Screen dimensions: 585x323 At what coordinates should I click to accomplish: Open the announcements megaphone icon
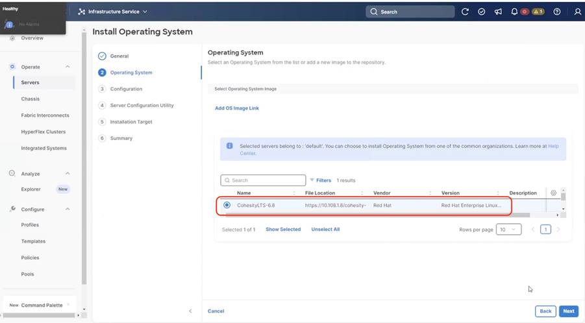(x=498, y=12)
